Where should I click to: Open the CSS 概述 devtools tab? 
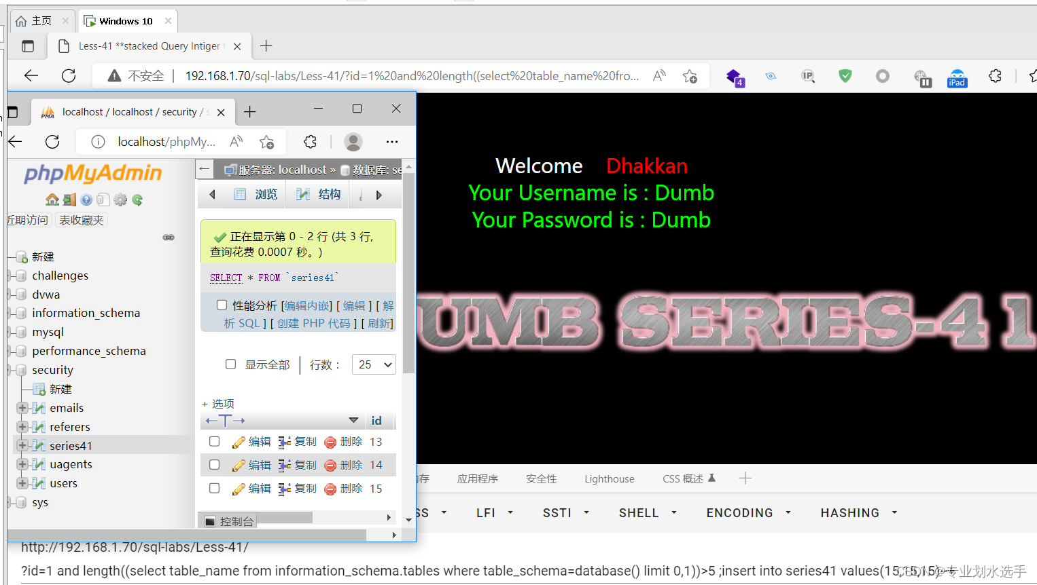pos(689,479)
